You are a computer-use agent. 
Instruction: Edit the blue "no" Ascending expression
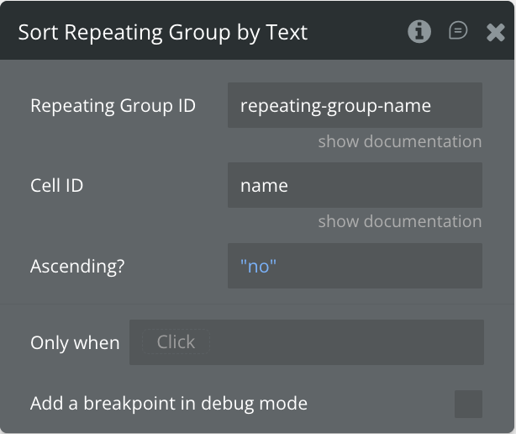(258, 266)
